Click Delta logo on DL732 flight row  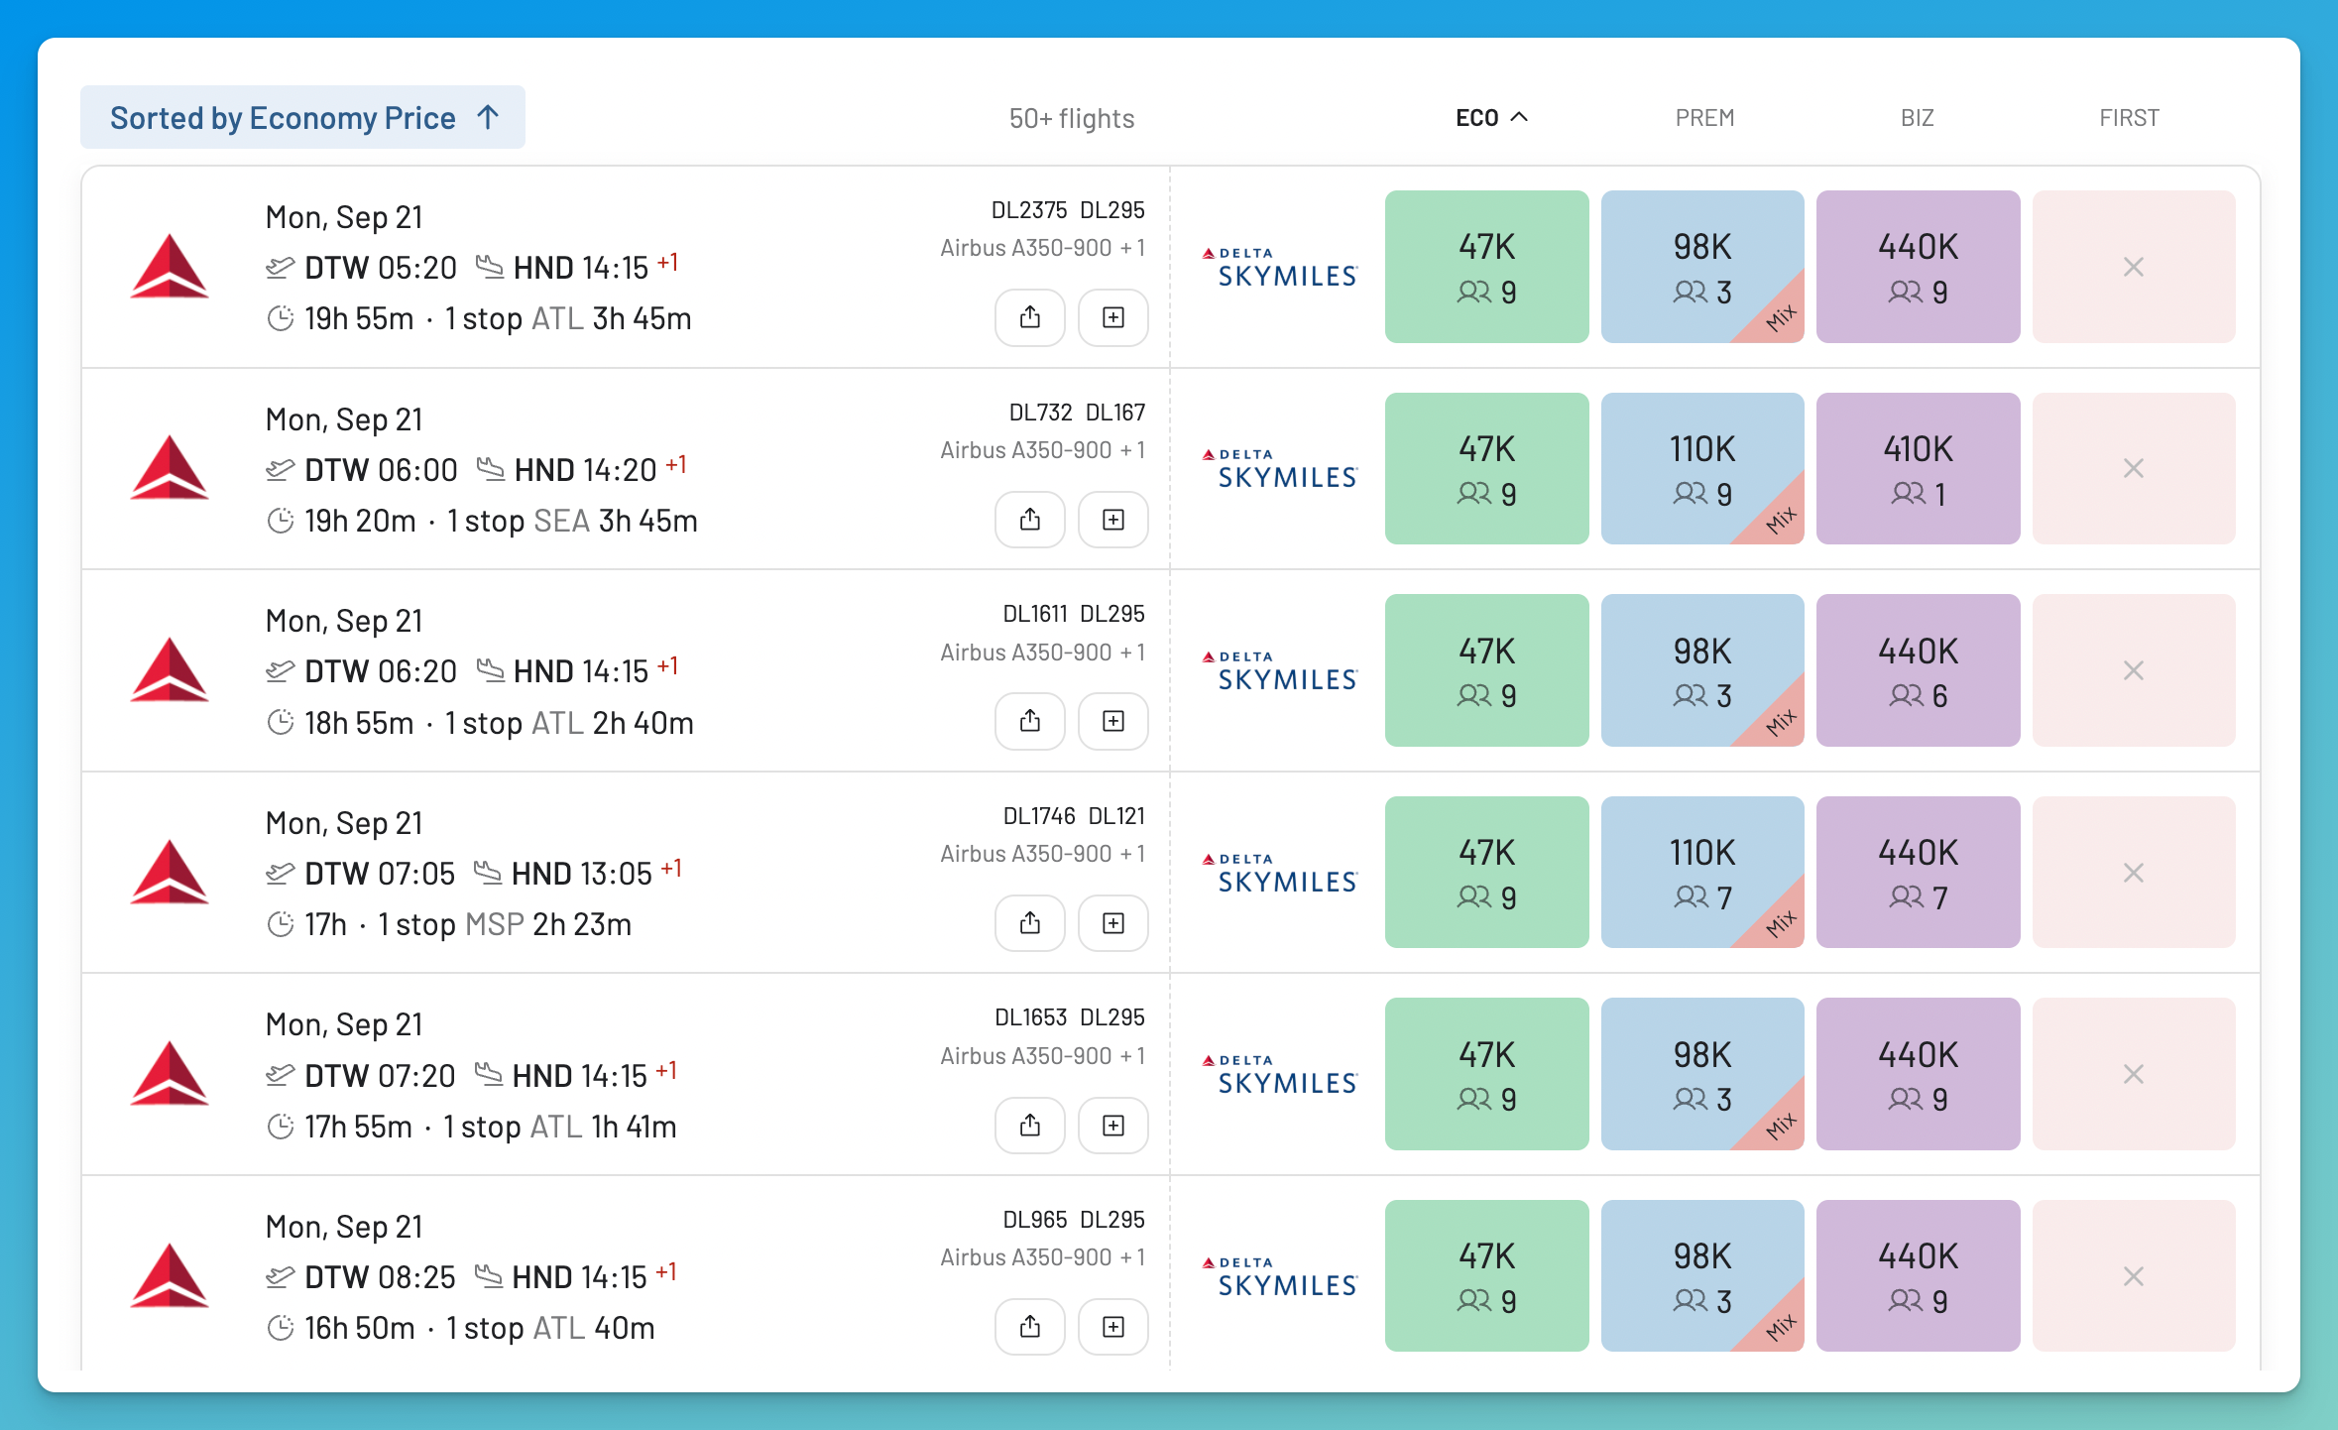pos(170,467)
